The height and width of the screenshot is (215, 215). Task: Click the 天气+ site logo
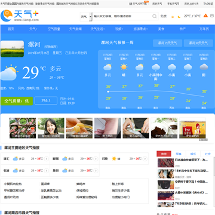coord(20,16)
